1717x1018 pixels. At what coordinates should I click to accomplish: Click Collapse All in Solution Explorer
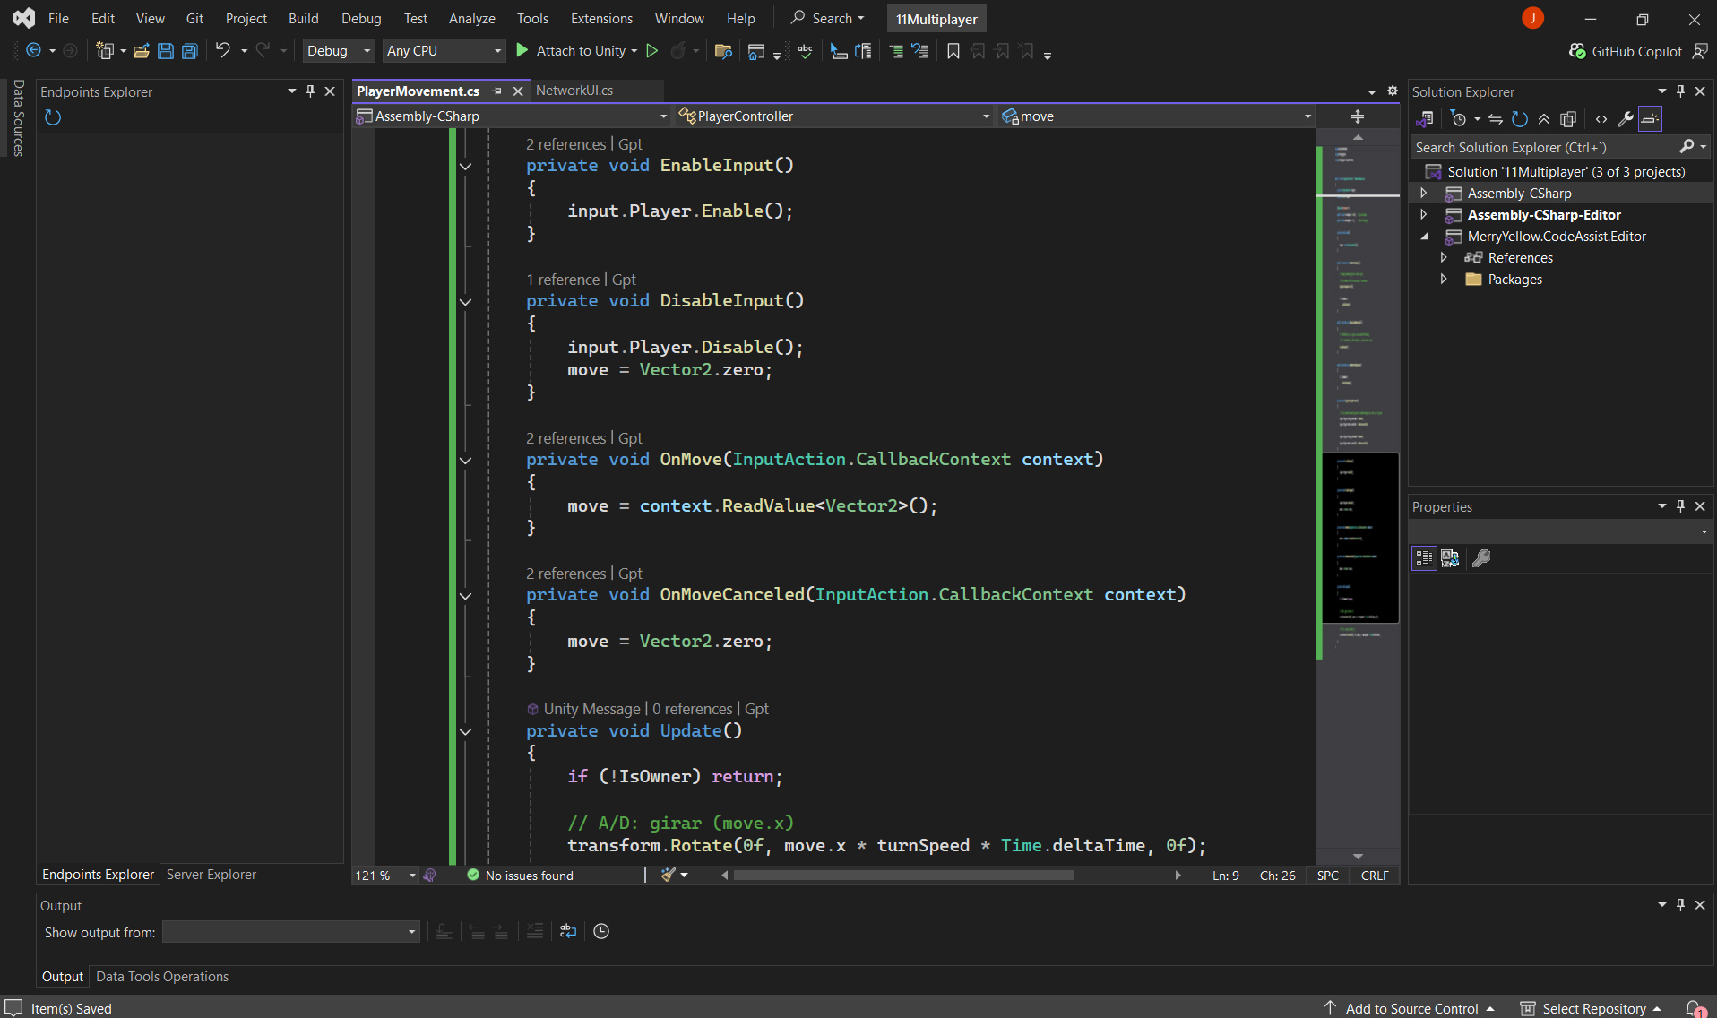(1544, 119)
